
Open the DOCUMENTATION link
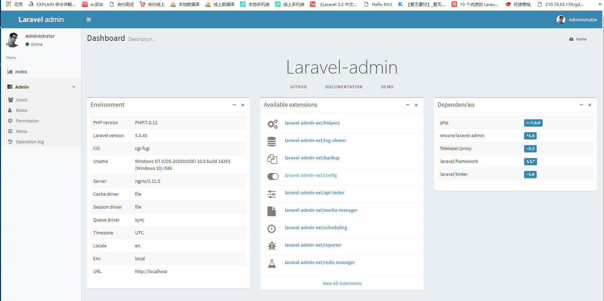coord(344,87)
